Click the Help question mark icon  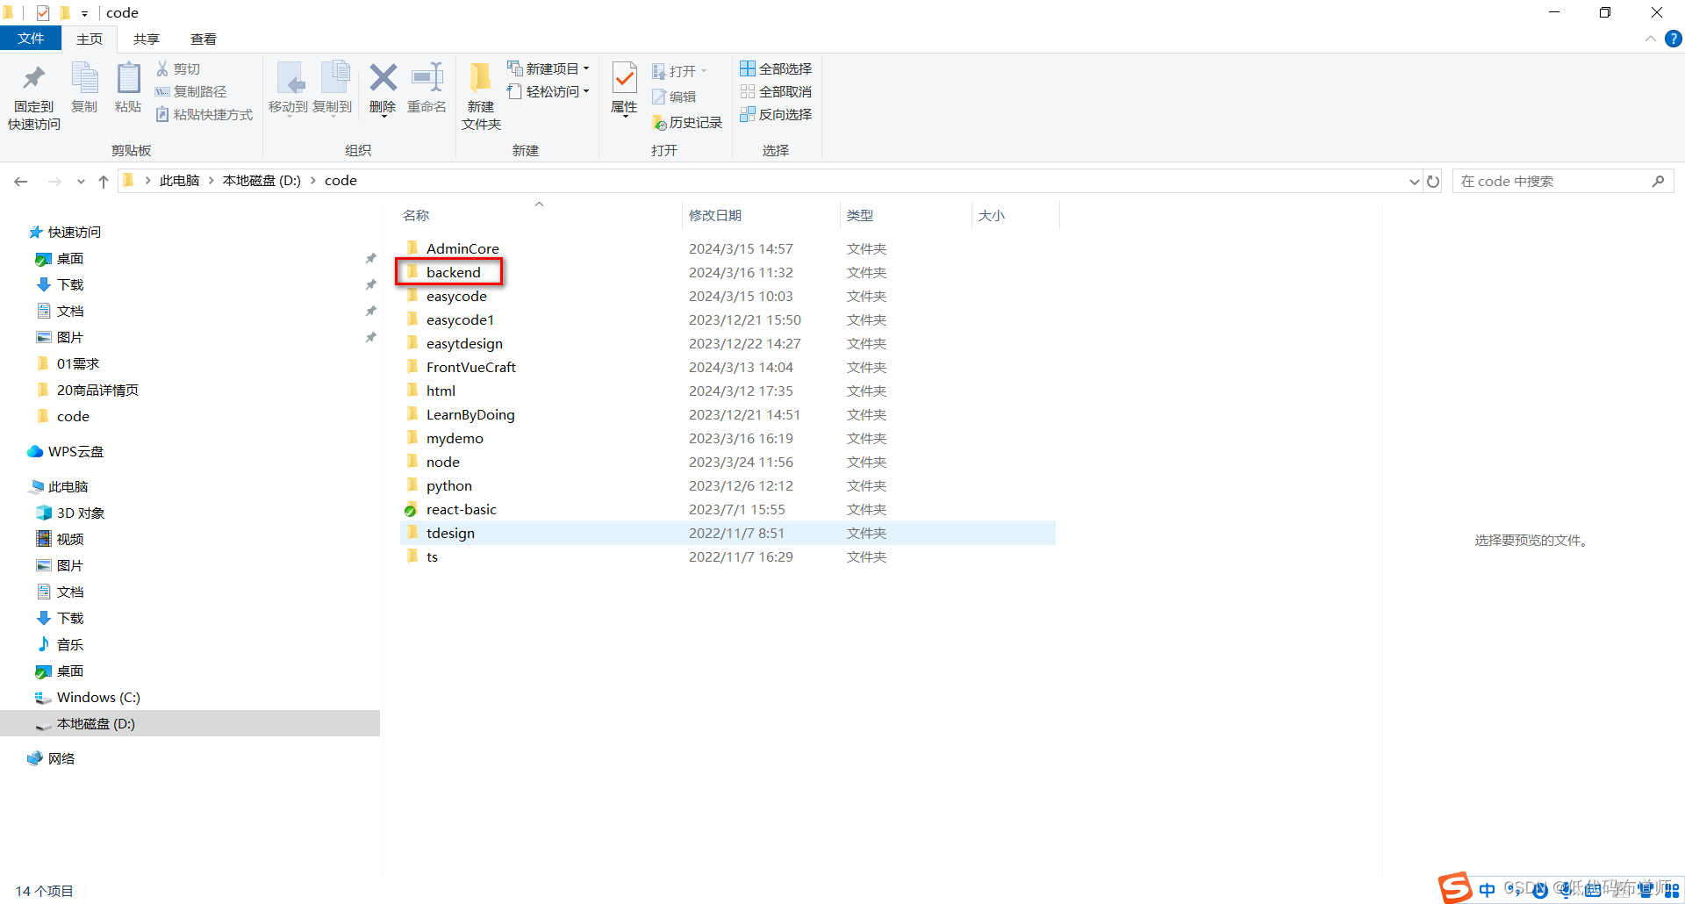[1674, 39]
